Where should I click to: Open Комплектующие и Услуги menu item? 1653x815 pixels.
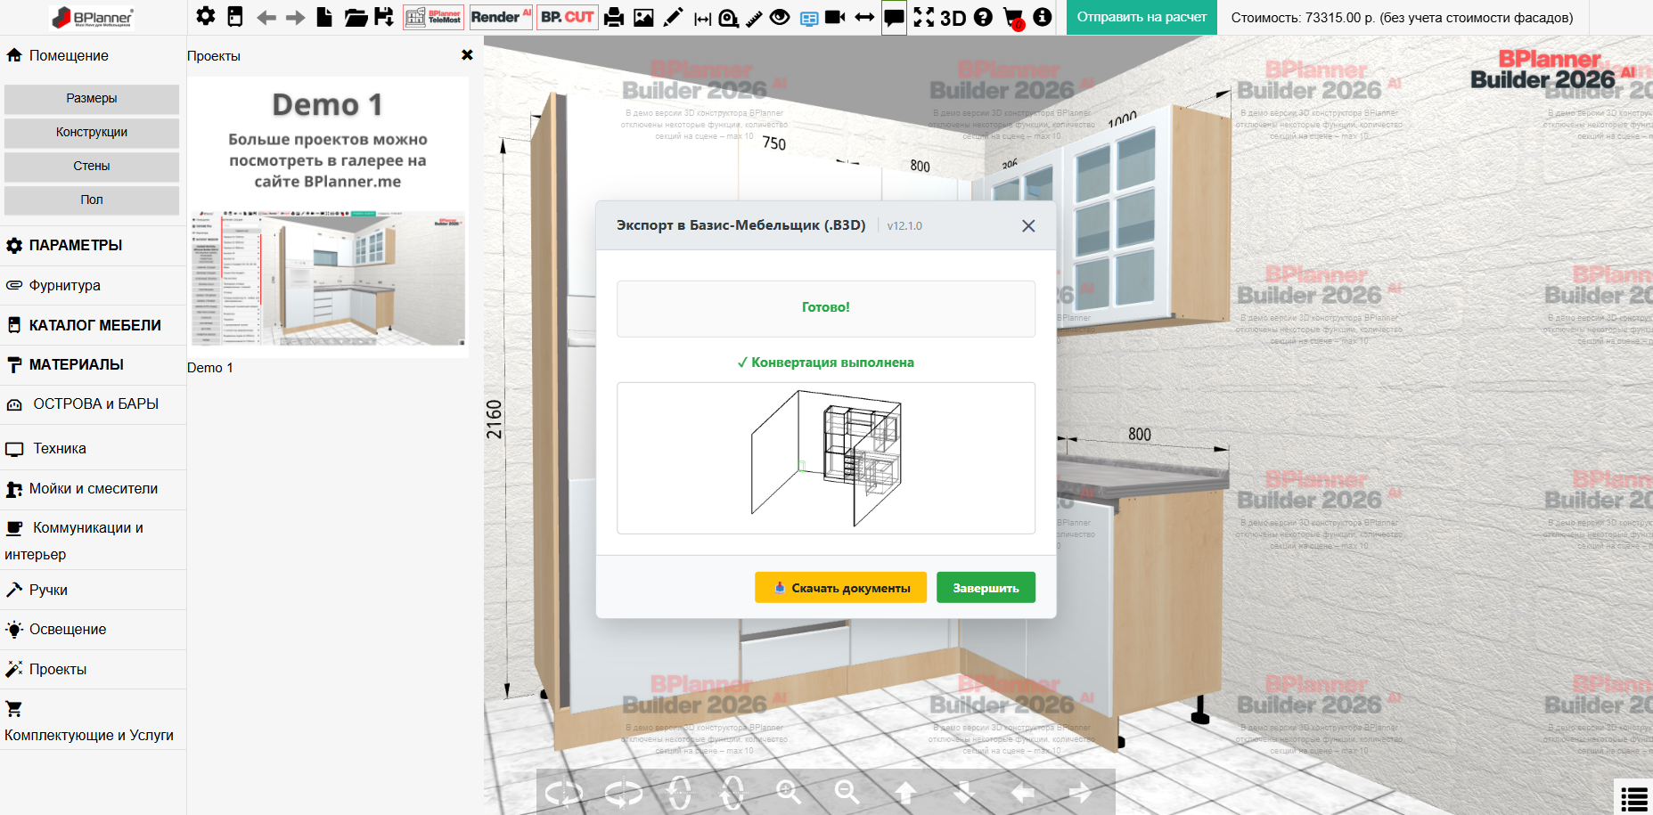93,721
